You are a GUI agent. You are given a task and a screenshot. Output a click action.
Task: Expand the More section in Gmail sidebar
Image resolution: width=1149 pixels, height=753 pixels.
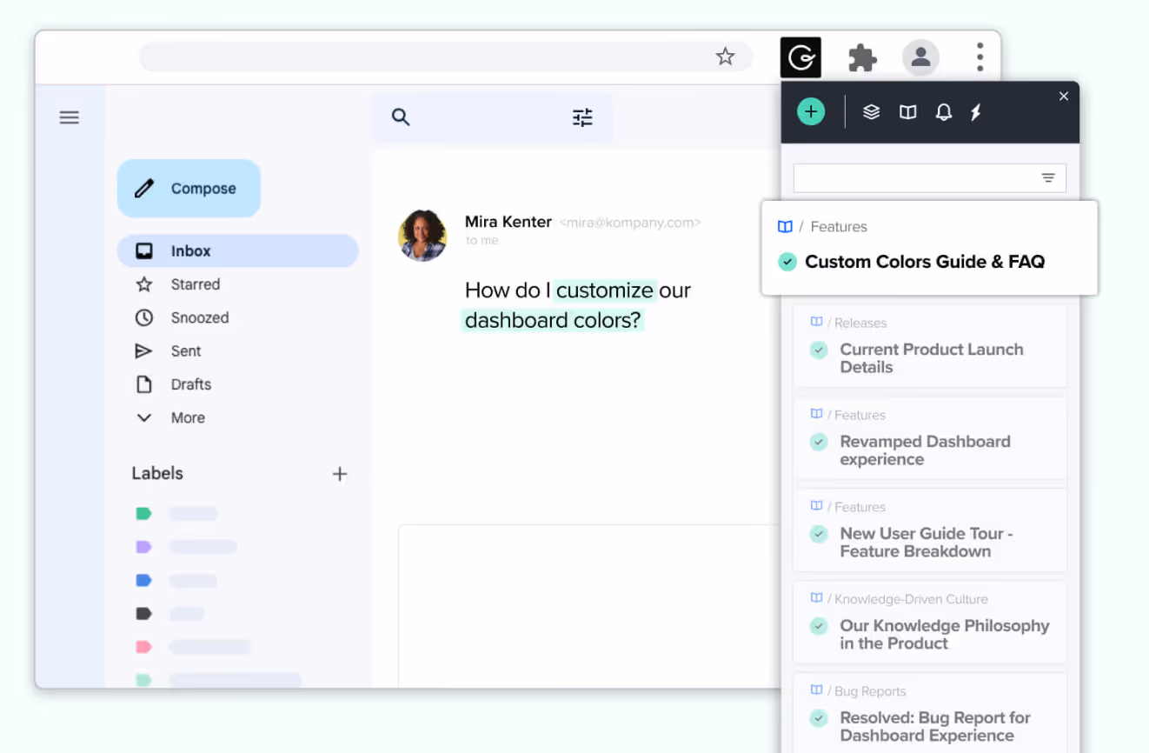pyautogui.click(x=144, y=417)
